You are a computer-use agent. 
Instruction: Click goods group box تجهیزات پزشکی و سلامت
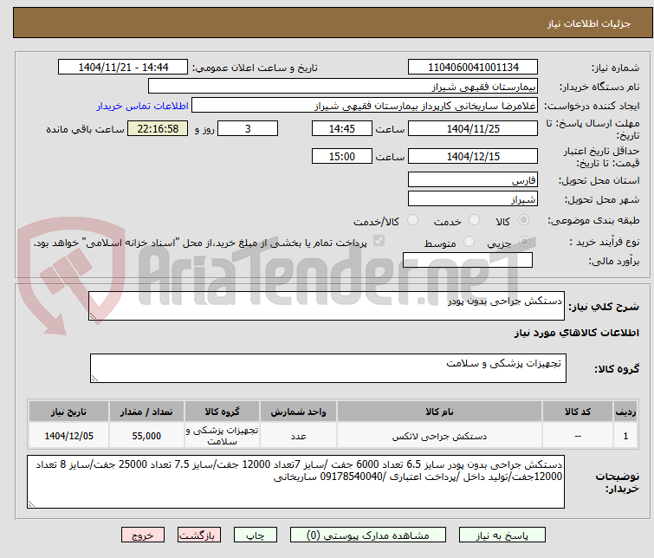pos(327,368)
